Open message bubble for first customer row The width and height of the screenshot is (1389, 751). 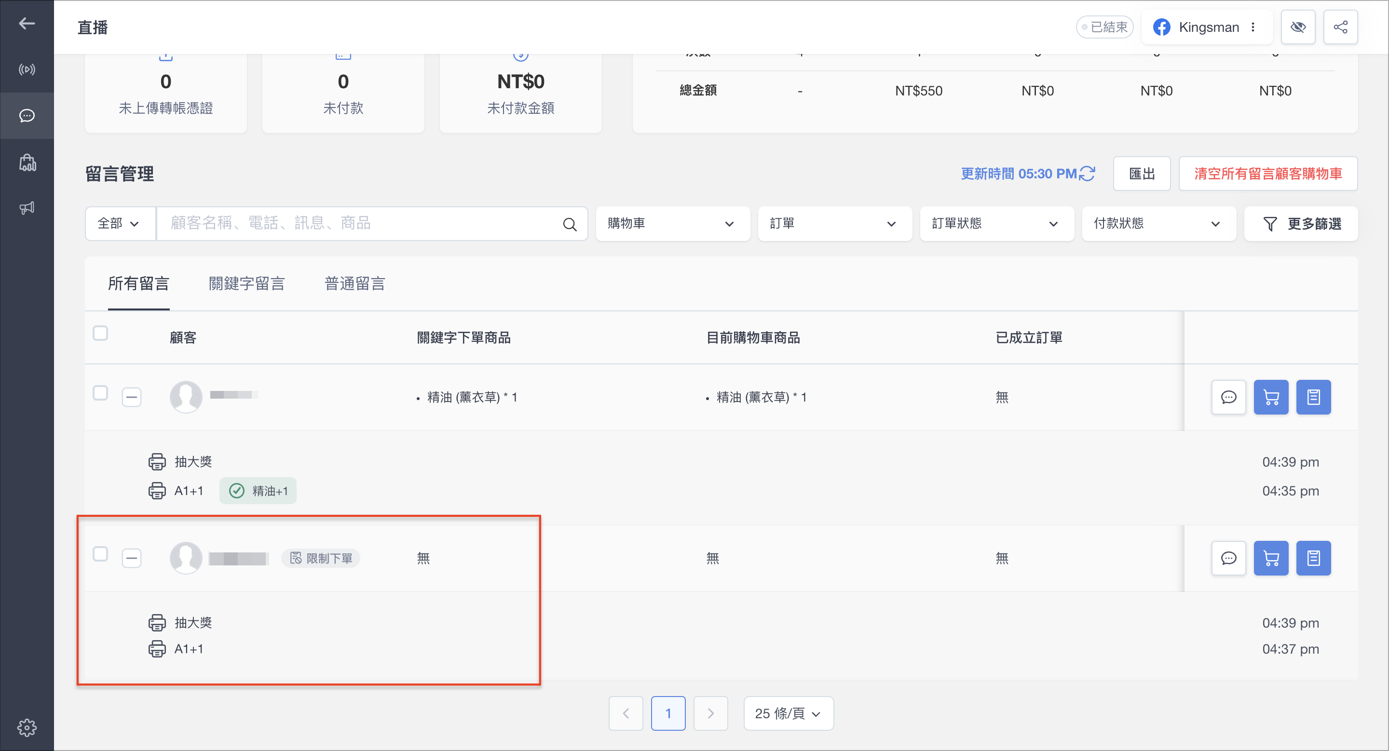[1228, 397]
